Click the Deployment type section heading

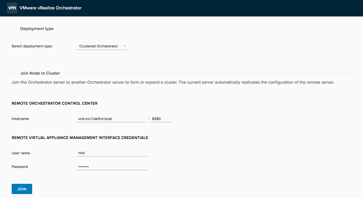click(x=37, y=29)
